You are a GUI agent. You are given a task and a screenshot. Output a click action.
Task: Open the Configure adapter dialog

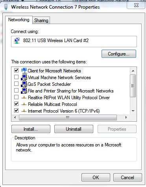(x=119, y=54)
